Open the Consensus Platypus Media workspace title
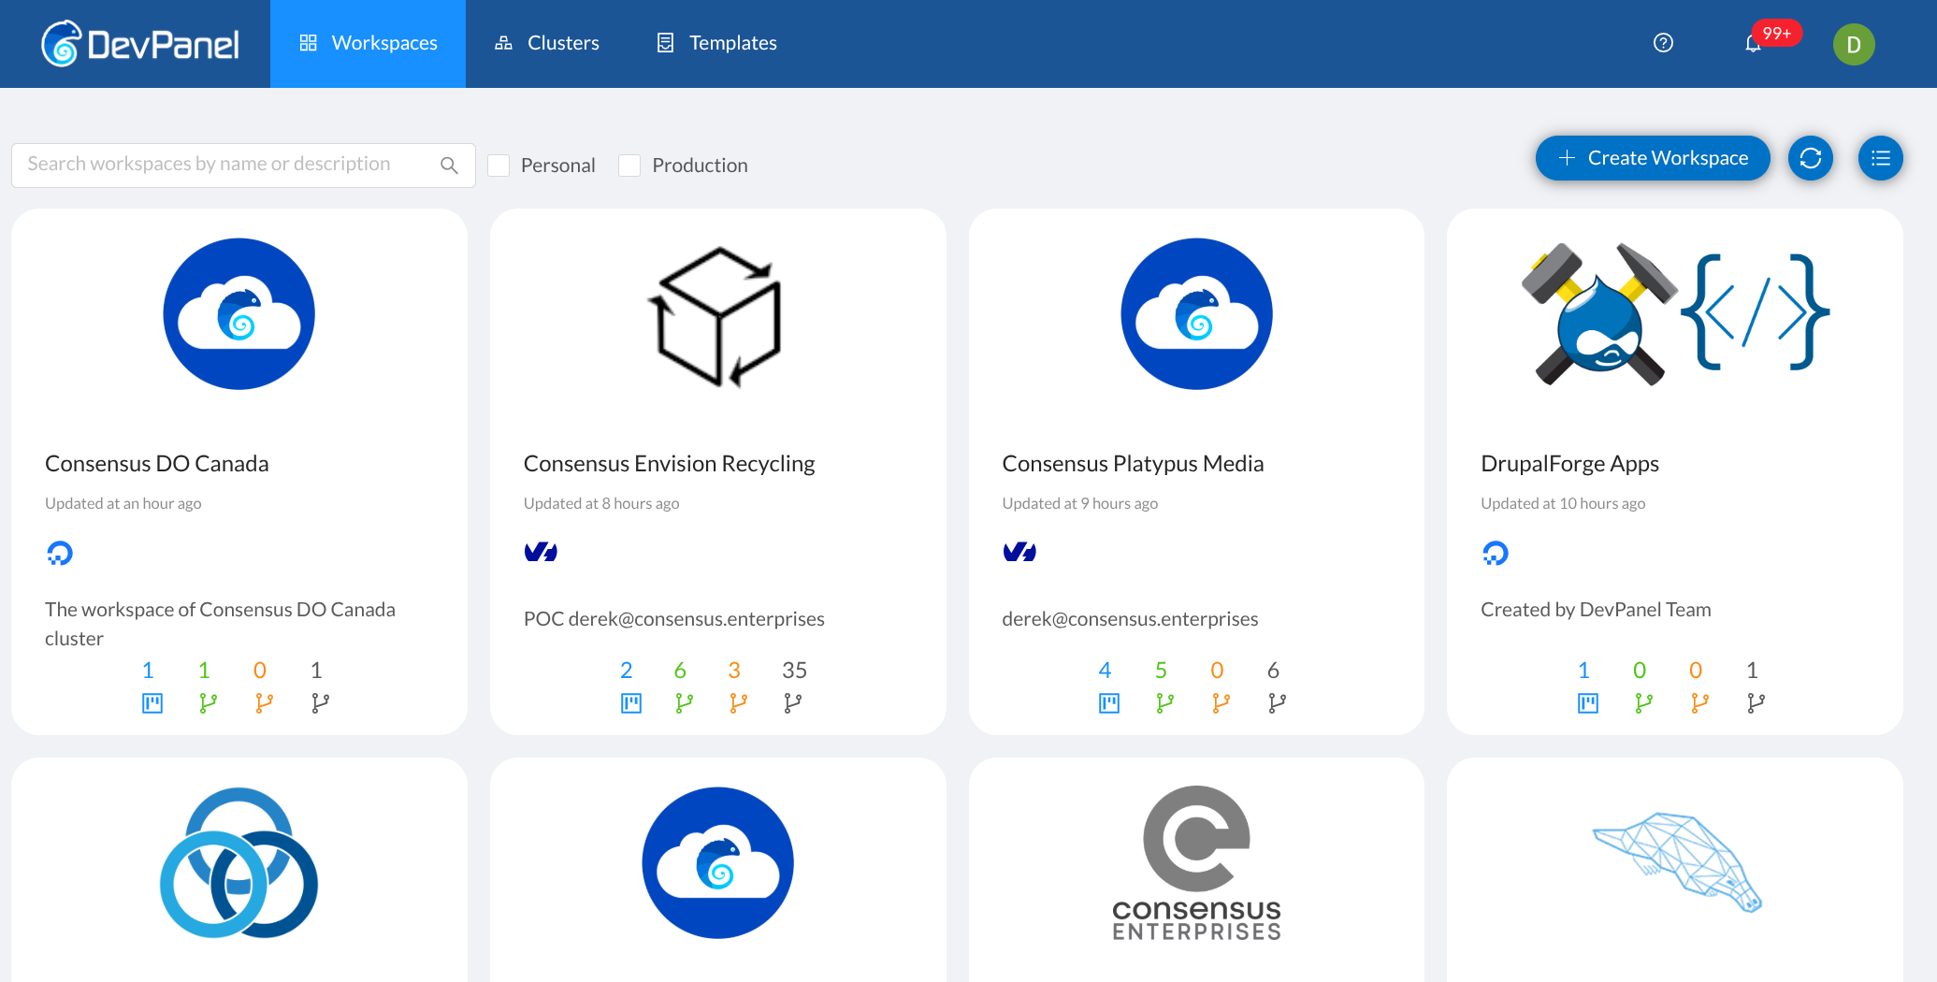Viewport: 1937px width, 982px height. pos(1133,464)
